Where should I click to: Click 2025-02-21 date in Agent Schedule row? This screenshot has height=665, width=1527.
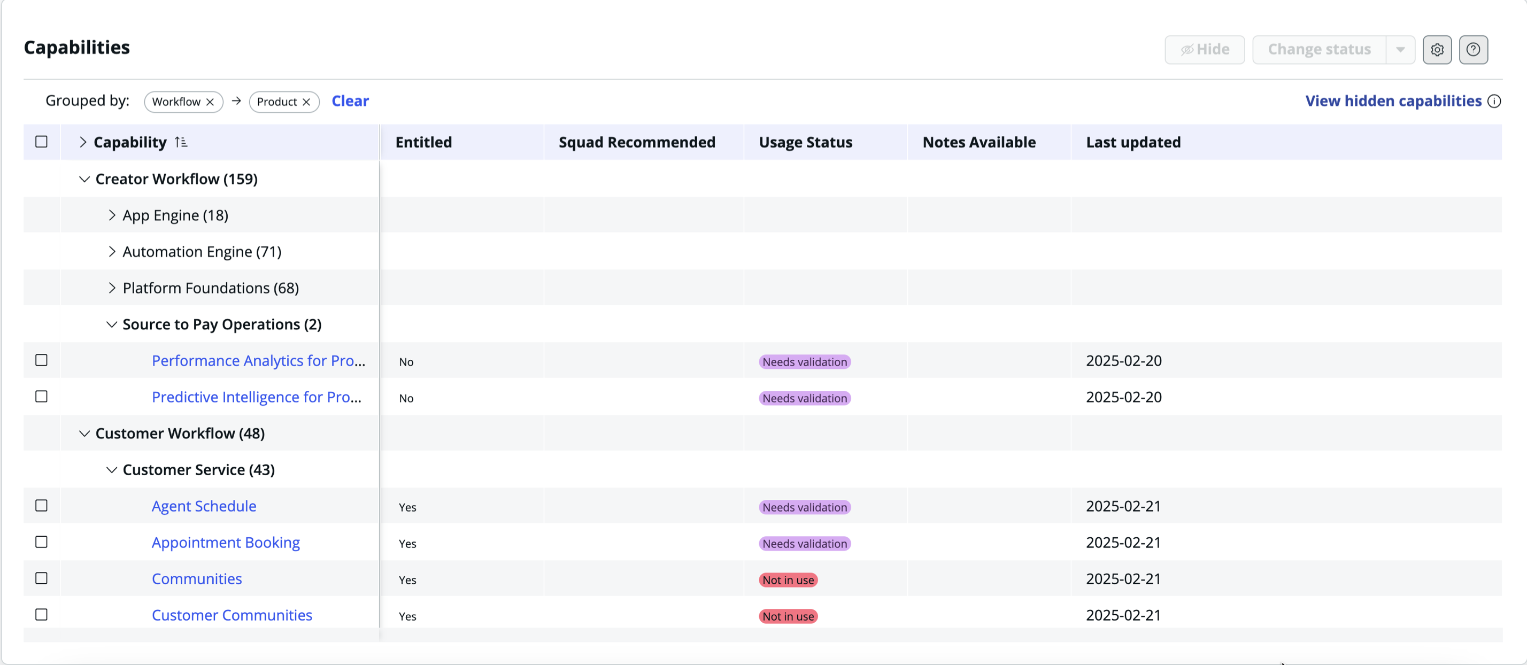(1123, 506)
